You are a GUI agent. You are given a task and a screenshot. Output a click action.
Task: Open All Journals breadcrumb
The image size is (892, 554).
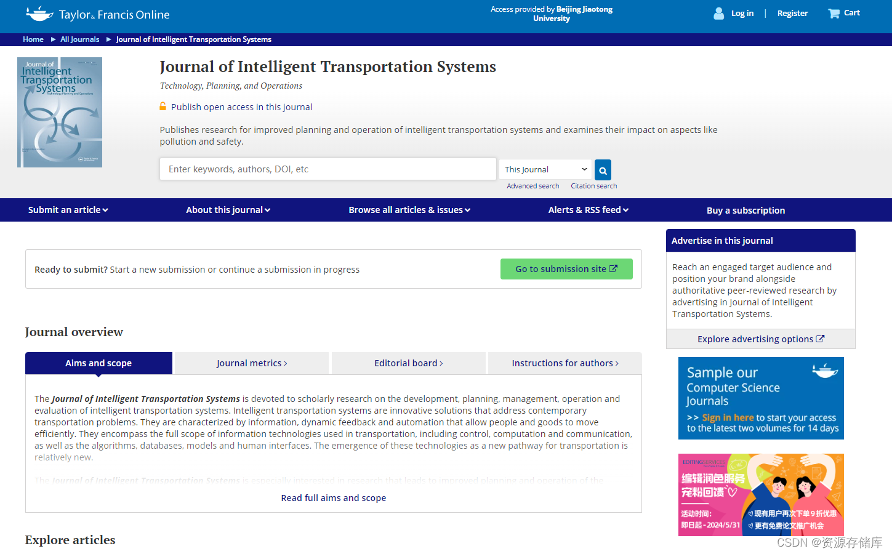(80, 39)
